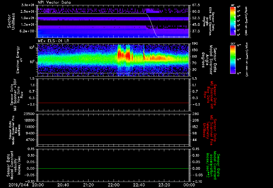This screenshot has height=188, width=273.
Task: Click the "206" telemetry tick label
Action: point(195,120)
